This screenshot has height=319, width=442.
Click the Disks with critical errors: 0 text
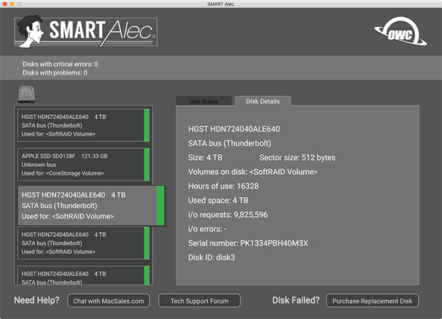61,64
